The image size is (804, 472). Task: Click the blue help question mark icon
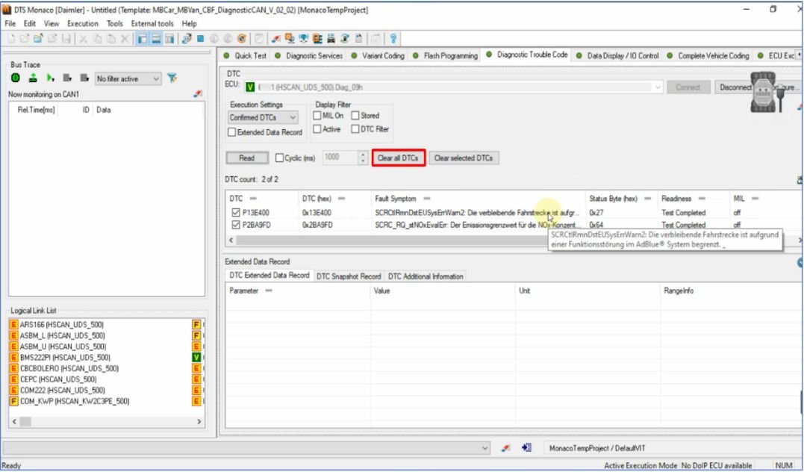[393, 39]
